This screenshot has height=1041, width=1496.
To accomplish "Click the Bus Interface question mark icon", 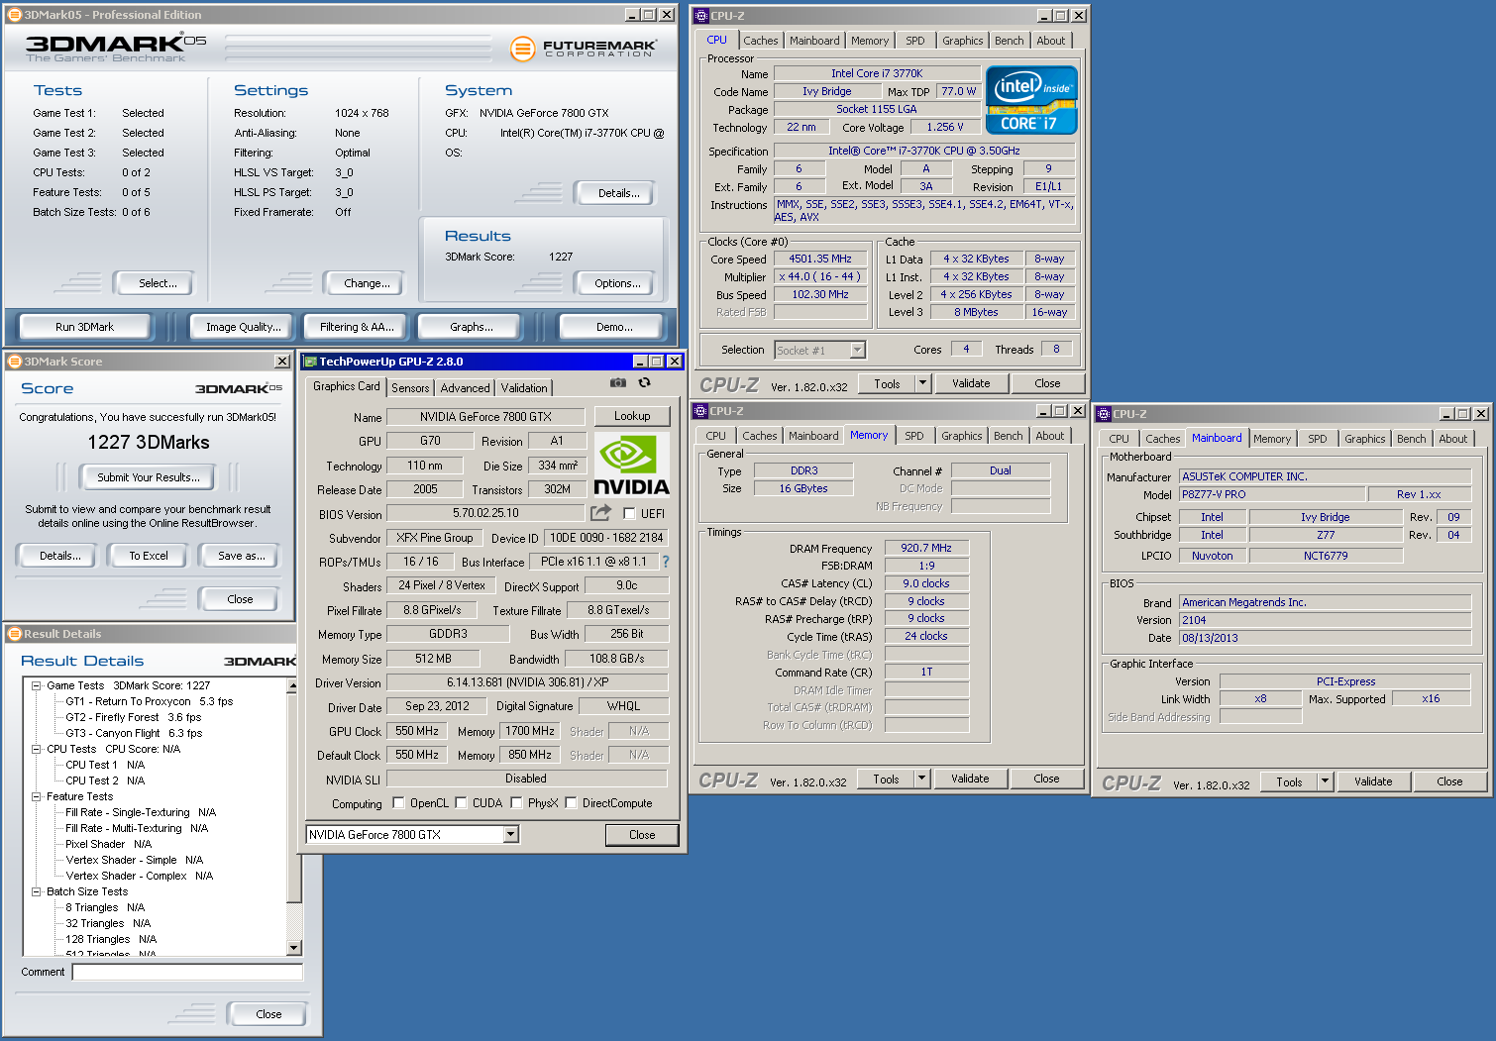I will (x=666, y=562).
